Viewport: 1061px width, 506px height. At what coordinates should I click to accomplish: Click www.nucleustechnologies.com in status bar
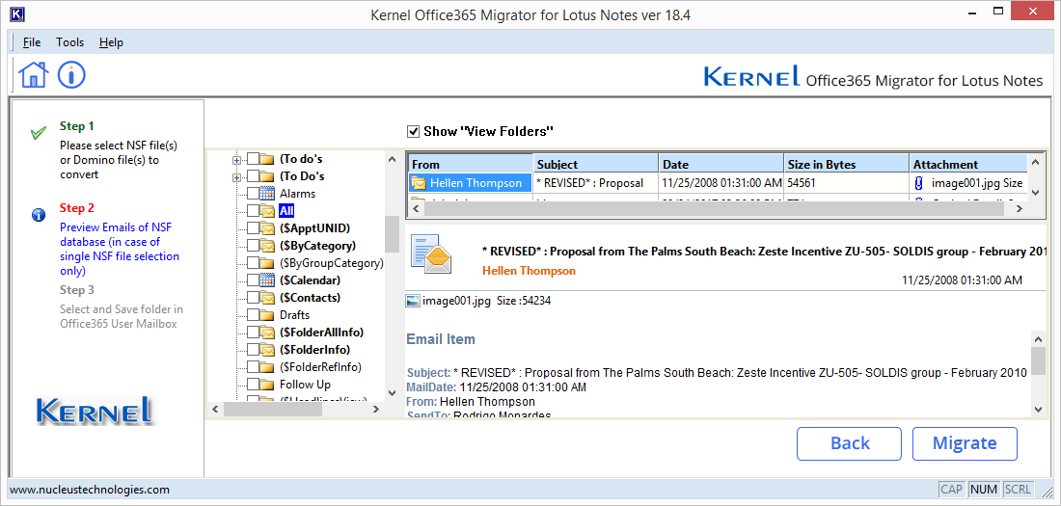pos(90,489)
